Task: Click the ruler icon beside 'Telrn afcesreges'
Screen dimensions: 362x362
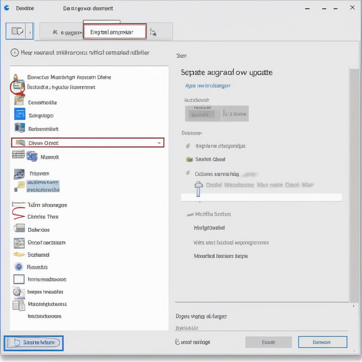Action: pos(19,204)
